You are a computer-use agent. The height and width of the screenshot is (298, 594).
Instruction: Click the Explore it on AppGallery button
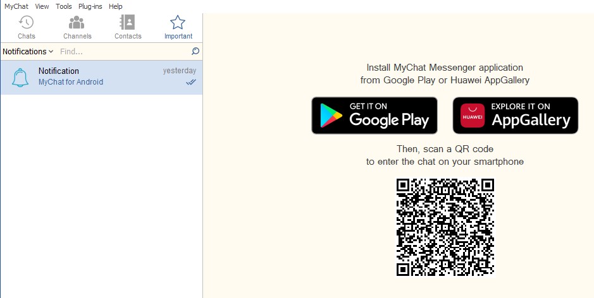(516, 116)
